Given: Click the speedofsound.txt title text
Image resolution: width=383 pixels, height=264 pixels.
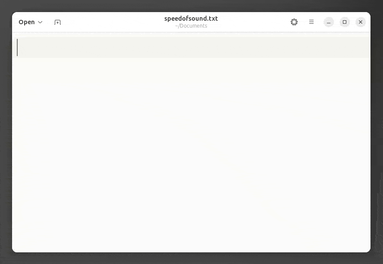Looking at the screenshot, I should [191, 19].
